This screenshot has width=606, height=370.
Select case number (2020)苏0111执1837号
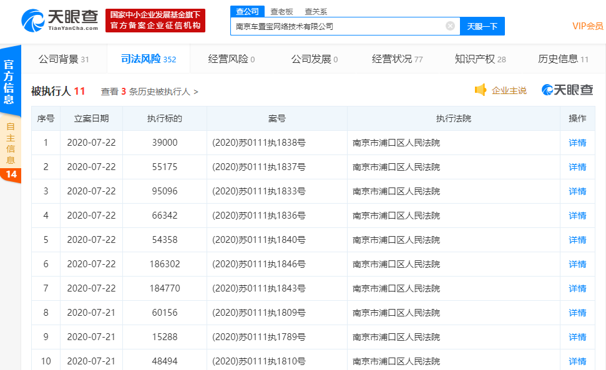coord(258,167)
